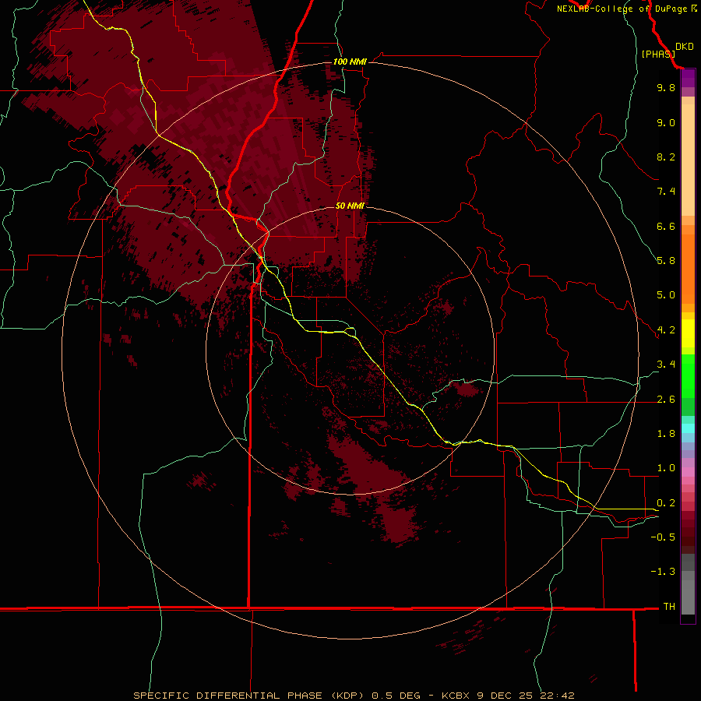
Task: Click the 22:42 timestamp
Action: click(x=558, y=696)
